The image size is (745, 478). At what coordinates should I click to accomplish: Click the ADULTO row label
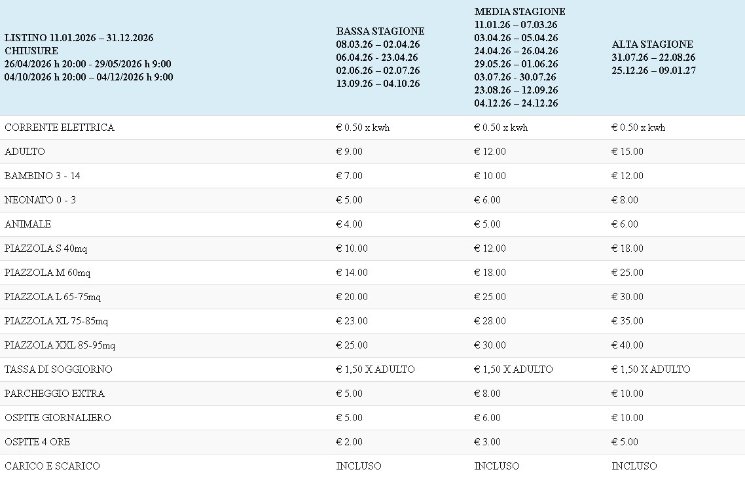click(x=25, y=152)
